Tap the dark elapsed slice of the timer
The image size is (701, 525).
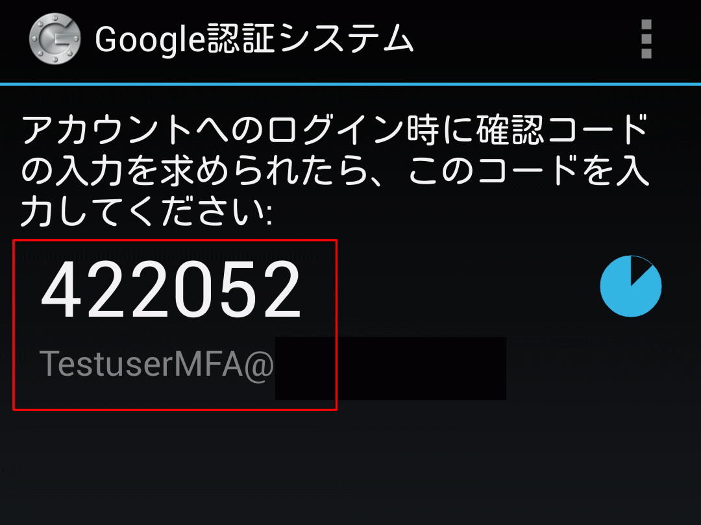[639, 268]
